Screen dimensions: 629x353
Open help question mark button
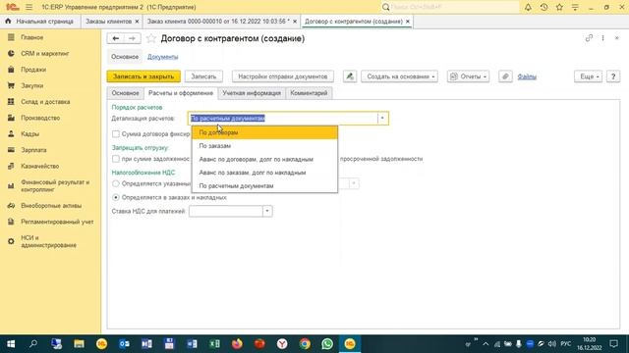[x=613, y=76]
